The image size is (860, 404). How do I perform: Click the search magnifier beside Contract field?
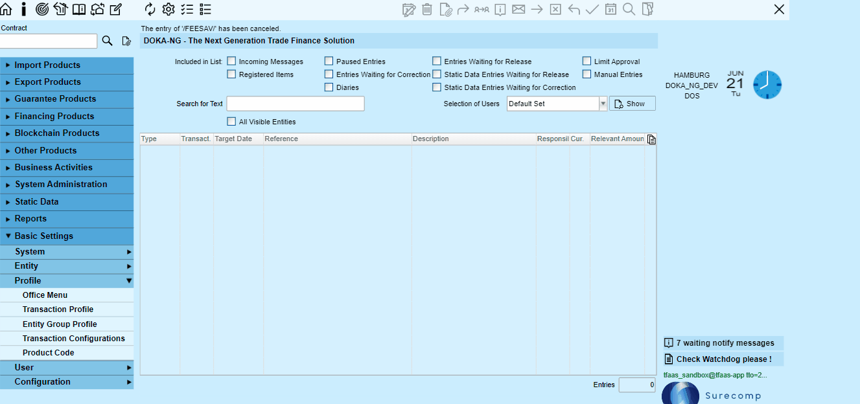click(108, 41)
